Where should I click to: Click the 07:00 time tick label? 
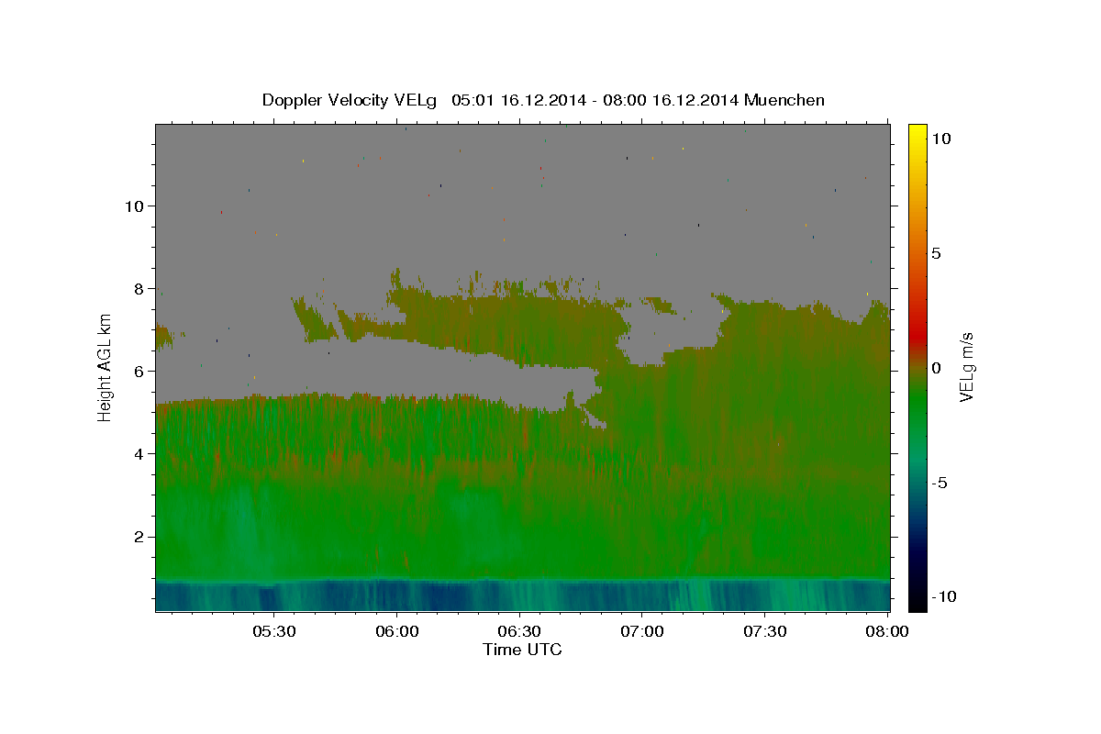642,631
